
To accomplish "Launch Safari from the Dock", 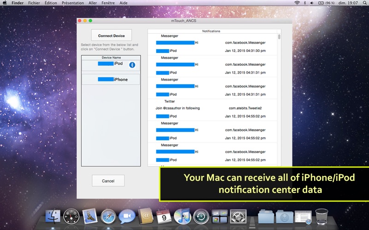I will click(108, 216).
